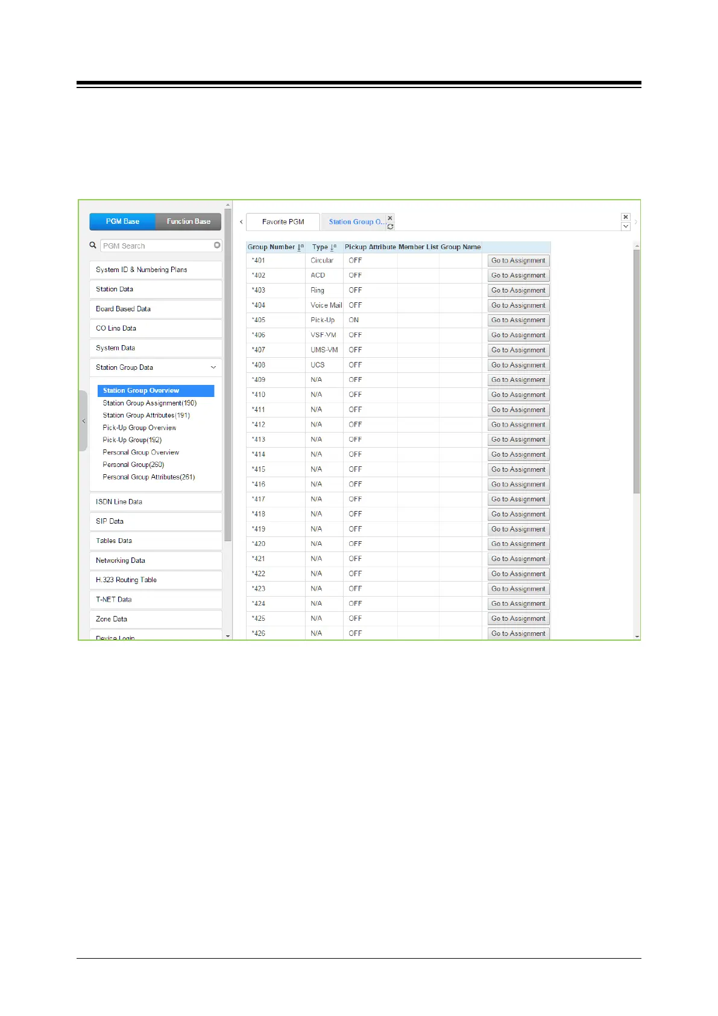
Task: Click Go to Assignment for group 401
Action: [x=518, y=261]
